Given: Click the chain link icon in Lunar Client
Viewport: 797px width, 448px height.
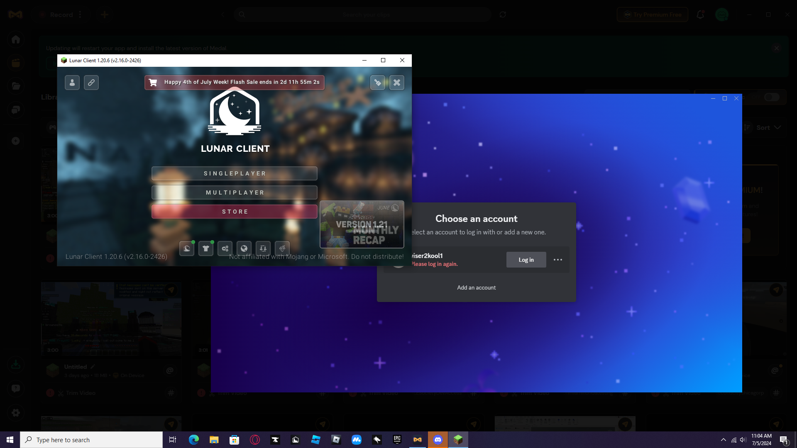Looking at the screenshot, I should pyautogui.click(x=91, y=83).
